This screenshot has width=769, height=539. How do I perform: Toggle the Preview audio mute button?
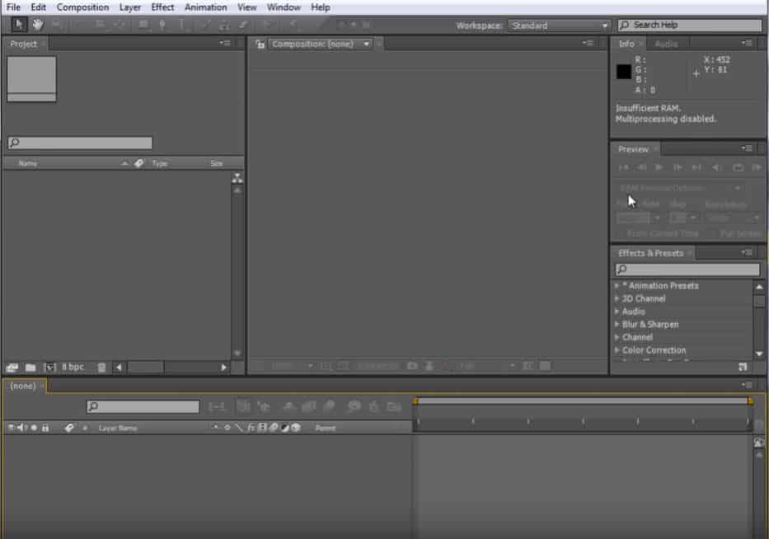coord(716,168)
